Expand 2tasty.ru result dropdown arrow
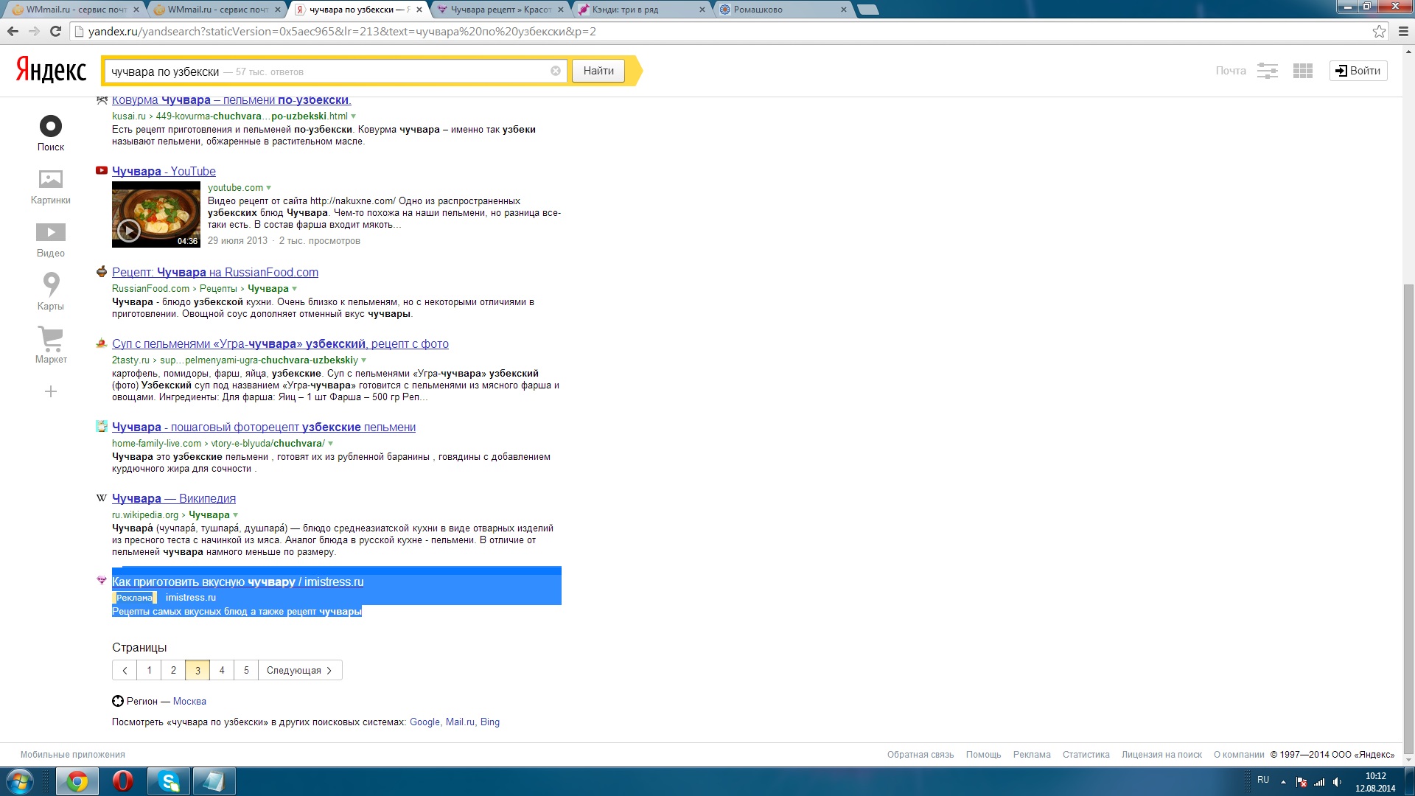The height and width of the screenshot is (796, 1415). [x=364, y=360]
